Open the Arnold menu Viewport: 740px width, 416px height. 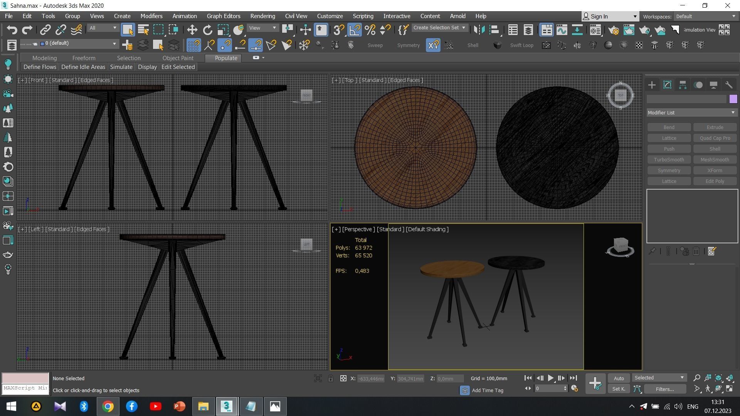457,16
